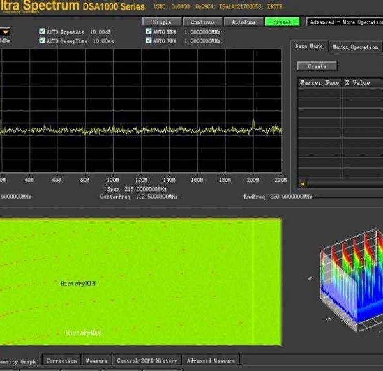The height and width of the screenshot is (371, 383).
Task: Start continuous sweep with Continue button
Action: (x=203, y=22)
